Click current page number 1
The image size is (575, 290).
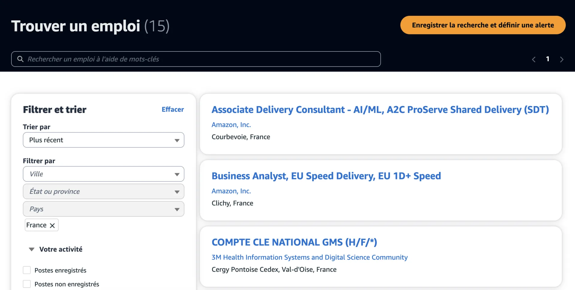[x=547, y=59]
